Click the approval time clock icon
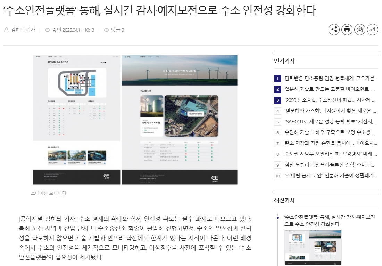Viewport: 382px width, 266px height. [x=48, y=30]
